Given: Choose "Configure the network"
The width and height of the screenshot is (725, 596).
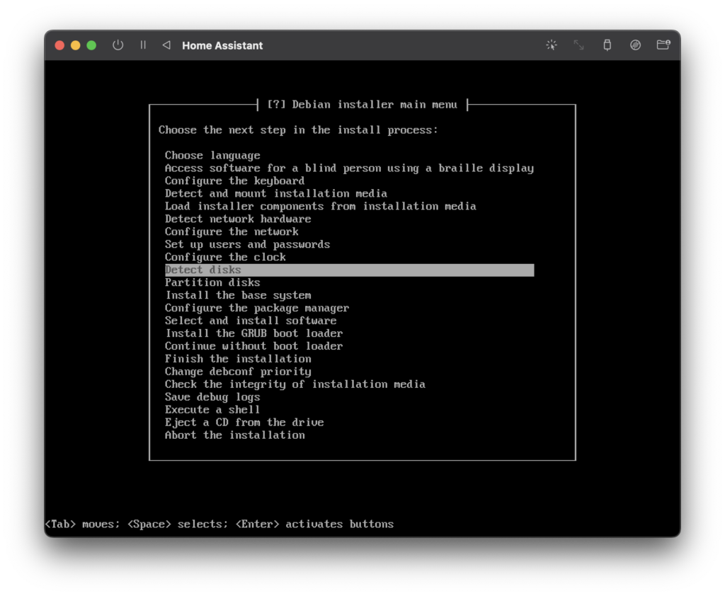Looking at the screenshot, I should tap(350, 231).
